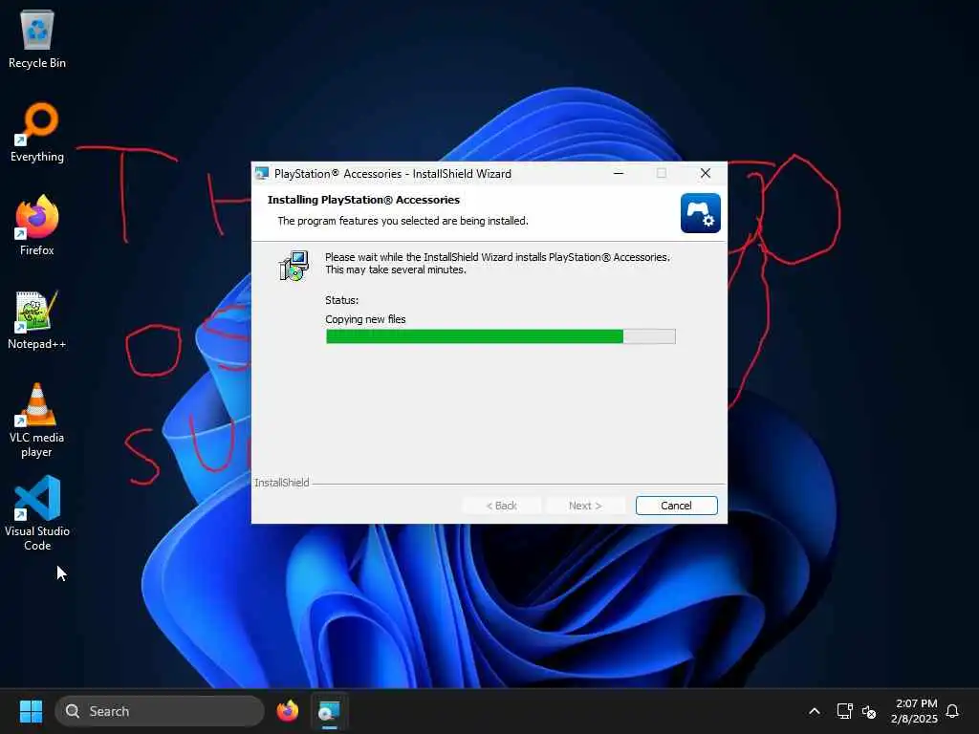Click the installer computer and disc icon
Screen dimensions: 979x734
point(294,266)
